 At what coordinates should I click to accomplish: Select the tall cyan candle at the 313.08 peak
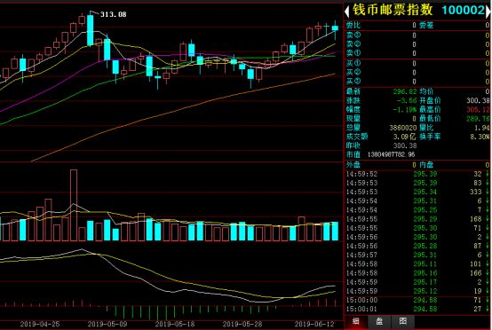point(91,29)
